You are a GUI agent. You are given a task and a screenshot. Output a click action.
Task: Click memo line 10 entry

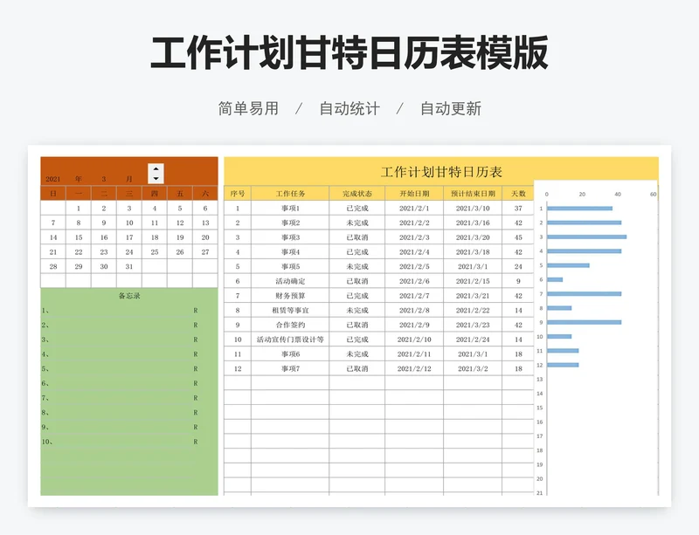pyautogui.click(x=121, y=442)
